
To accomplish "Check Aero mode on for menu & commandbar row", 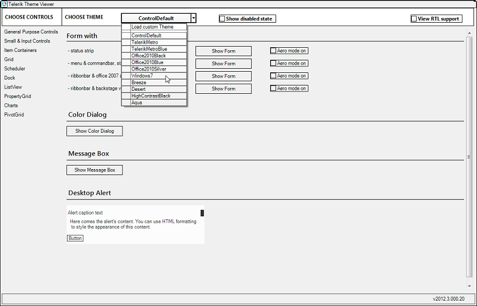I will [273, 63].
